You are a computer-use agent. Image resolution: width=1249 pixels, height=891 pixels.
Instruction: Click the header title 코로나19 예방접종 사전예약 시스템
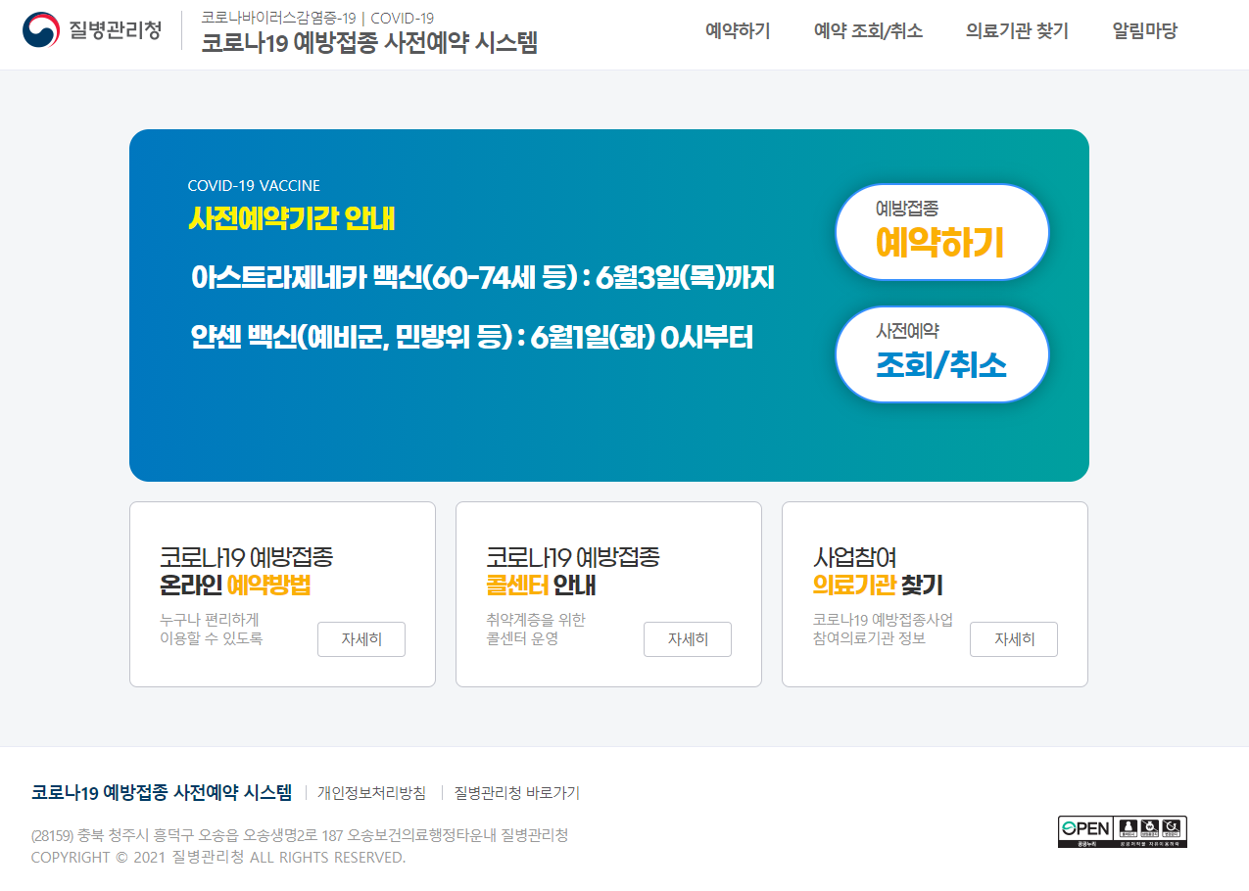[369, 43]
